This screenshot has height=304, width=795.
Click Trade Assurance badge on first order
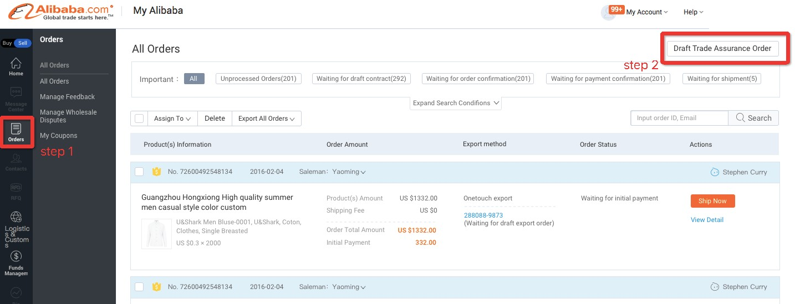click(x=156, y=172)
